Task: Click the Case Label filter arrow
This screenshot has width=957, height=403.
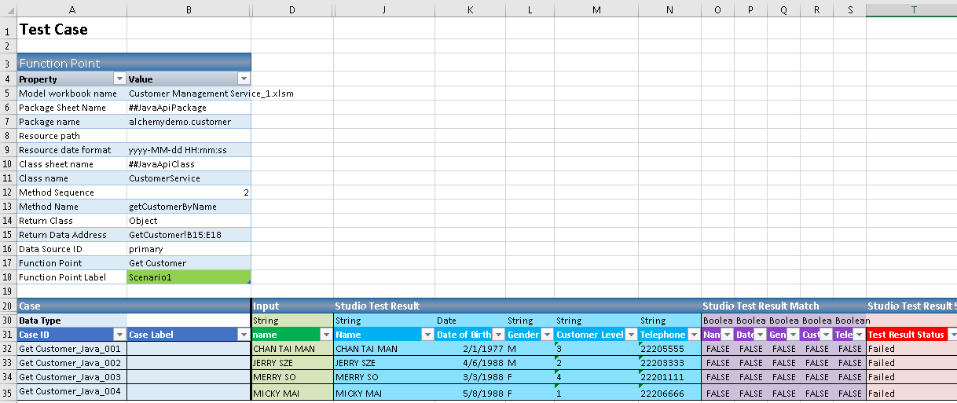Action: tap(244, 335)
